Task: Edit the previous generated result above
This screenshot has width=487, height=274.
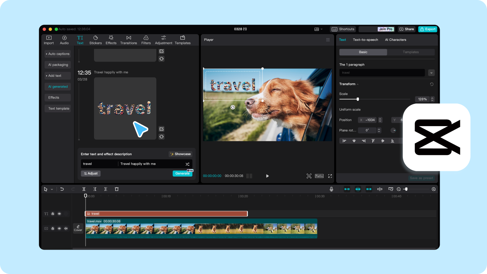Action: coord(162,51)
